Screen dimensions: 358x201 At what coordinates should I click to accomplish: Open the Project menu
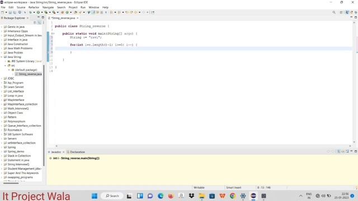tap(73, 7)
